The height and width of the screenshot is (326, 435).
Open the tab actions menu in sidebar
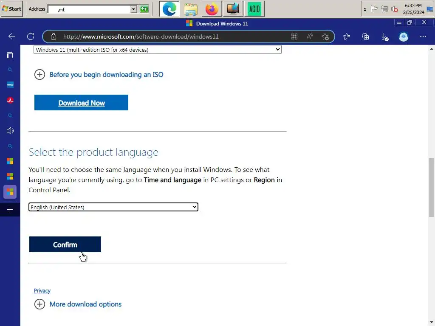pyautogui.click(x=10, y=55)
